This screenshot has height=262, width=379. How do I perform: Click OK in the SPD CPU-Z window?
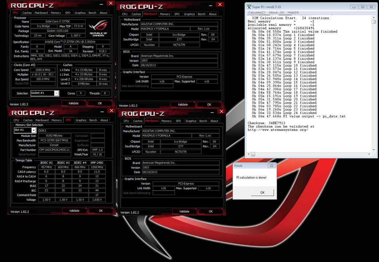click(100, 211)
